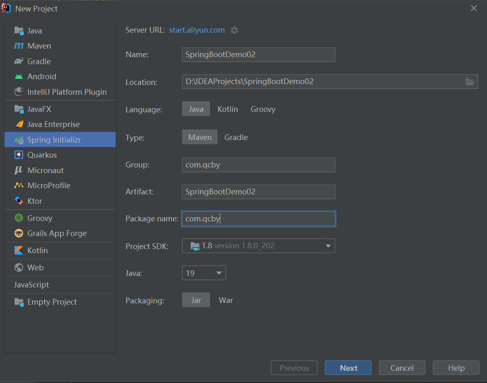This screenshot has width=487, height=383.
Task: Choose the Maven icon in sidebar
Action: tap(19, 46)
